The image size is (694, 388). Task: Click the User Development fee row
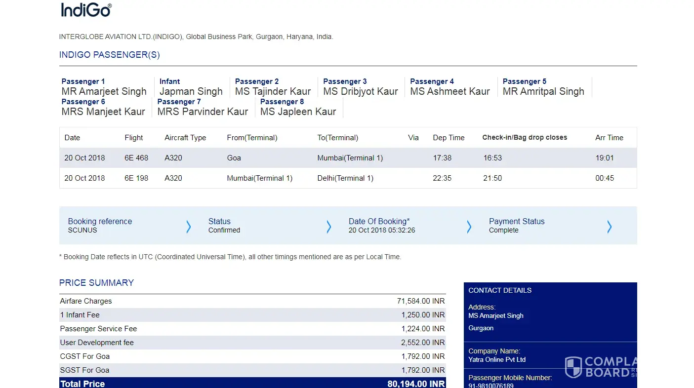pos(97,343)
